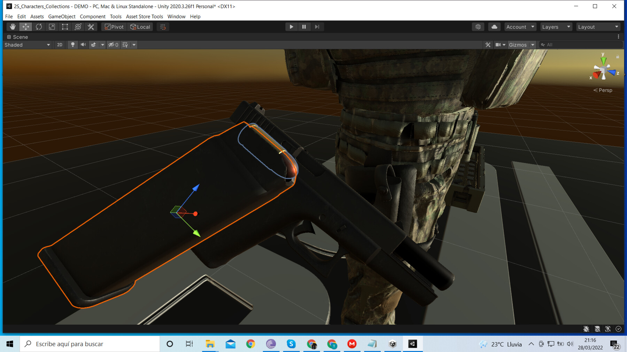This screenshot has width=627, height=352.
Task: Toggle scene audio
Action: pos(83,45)
